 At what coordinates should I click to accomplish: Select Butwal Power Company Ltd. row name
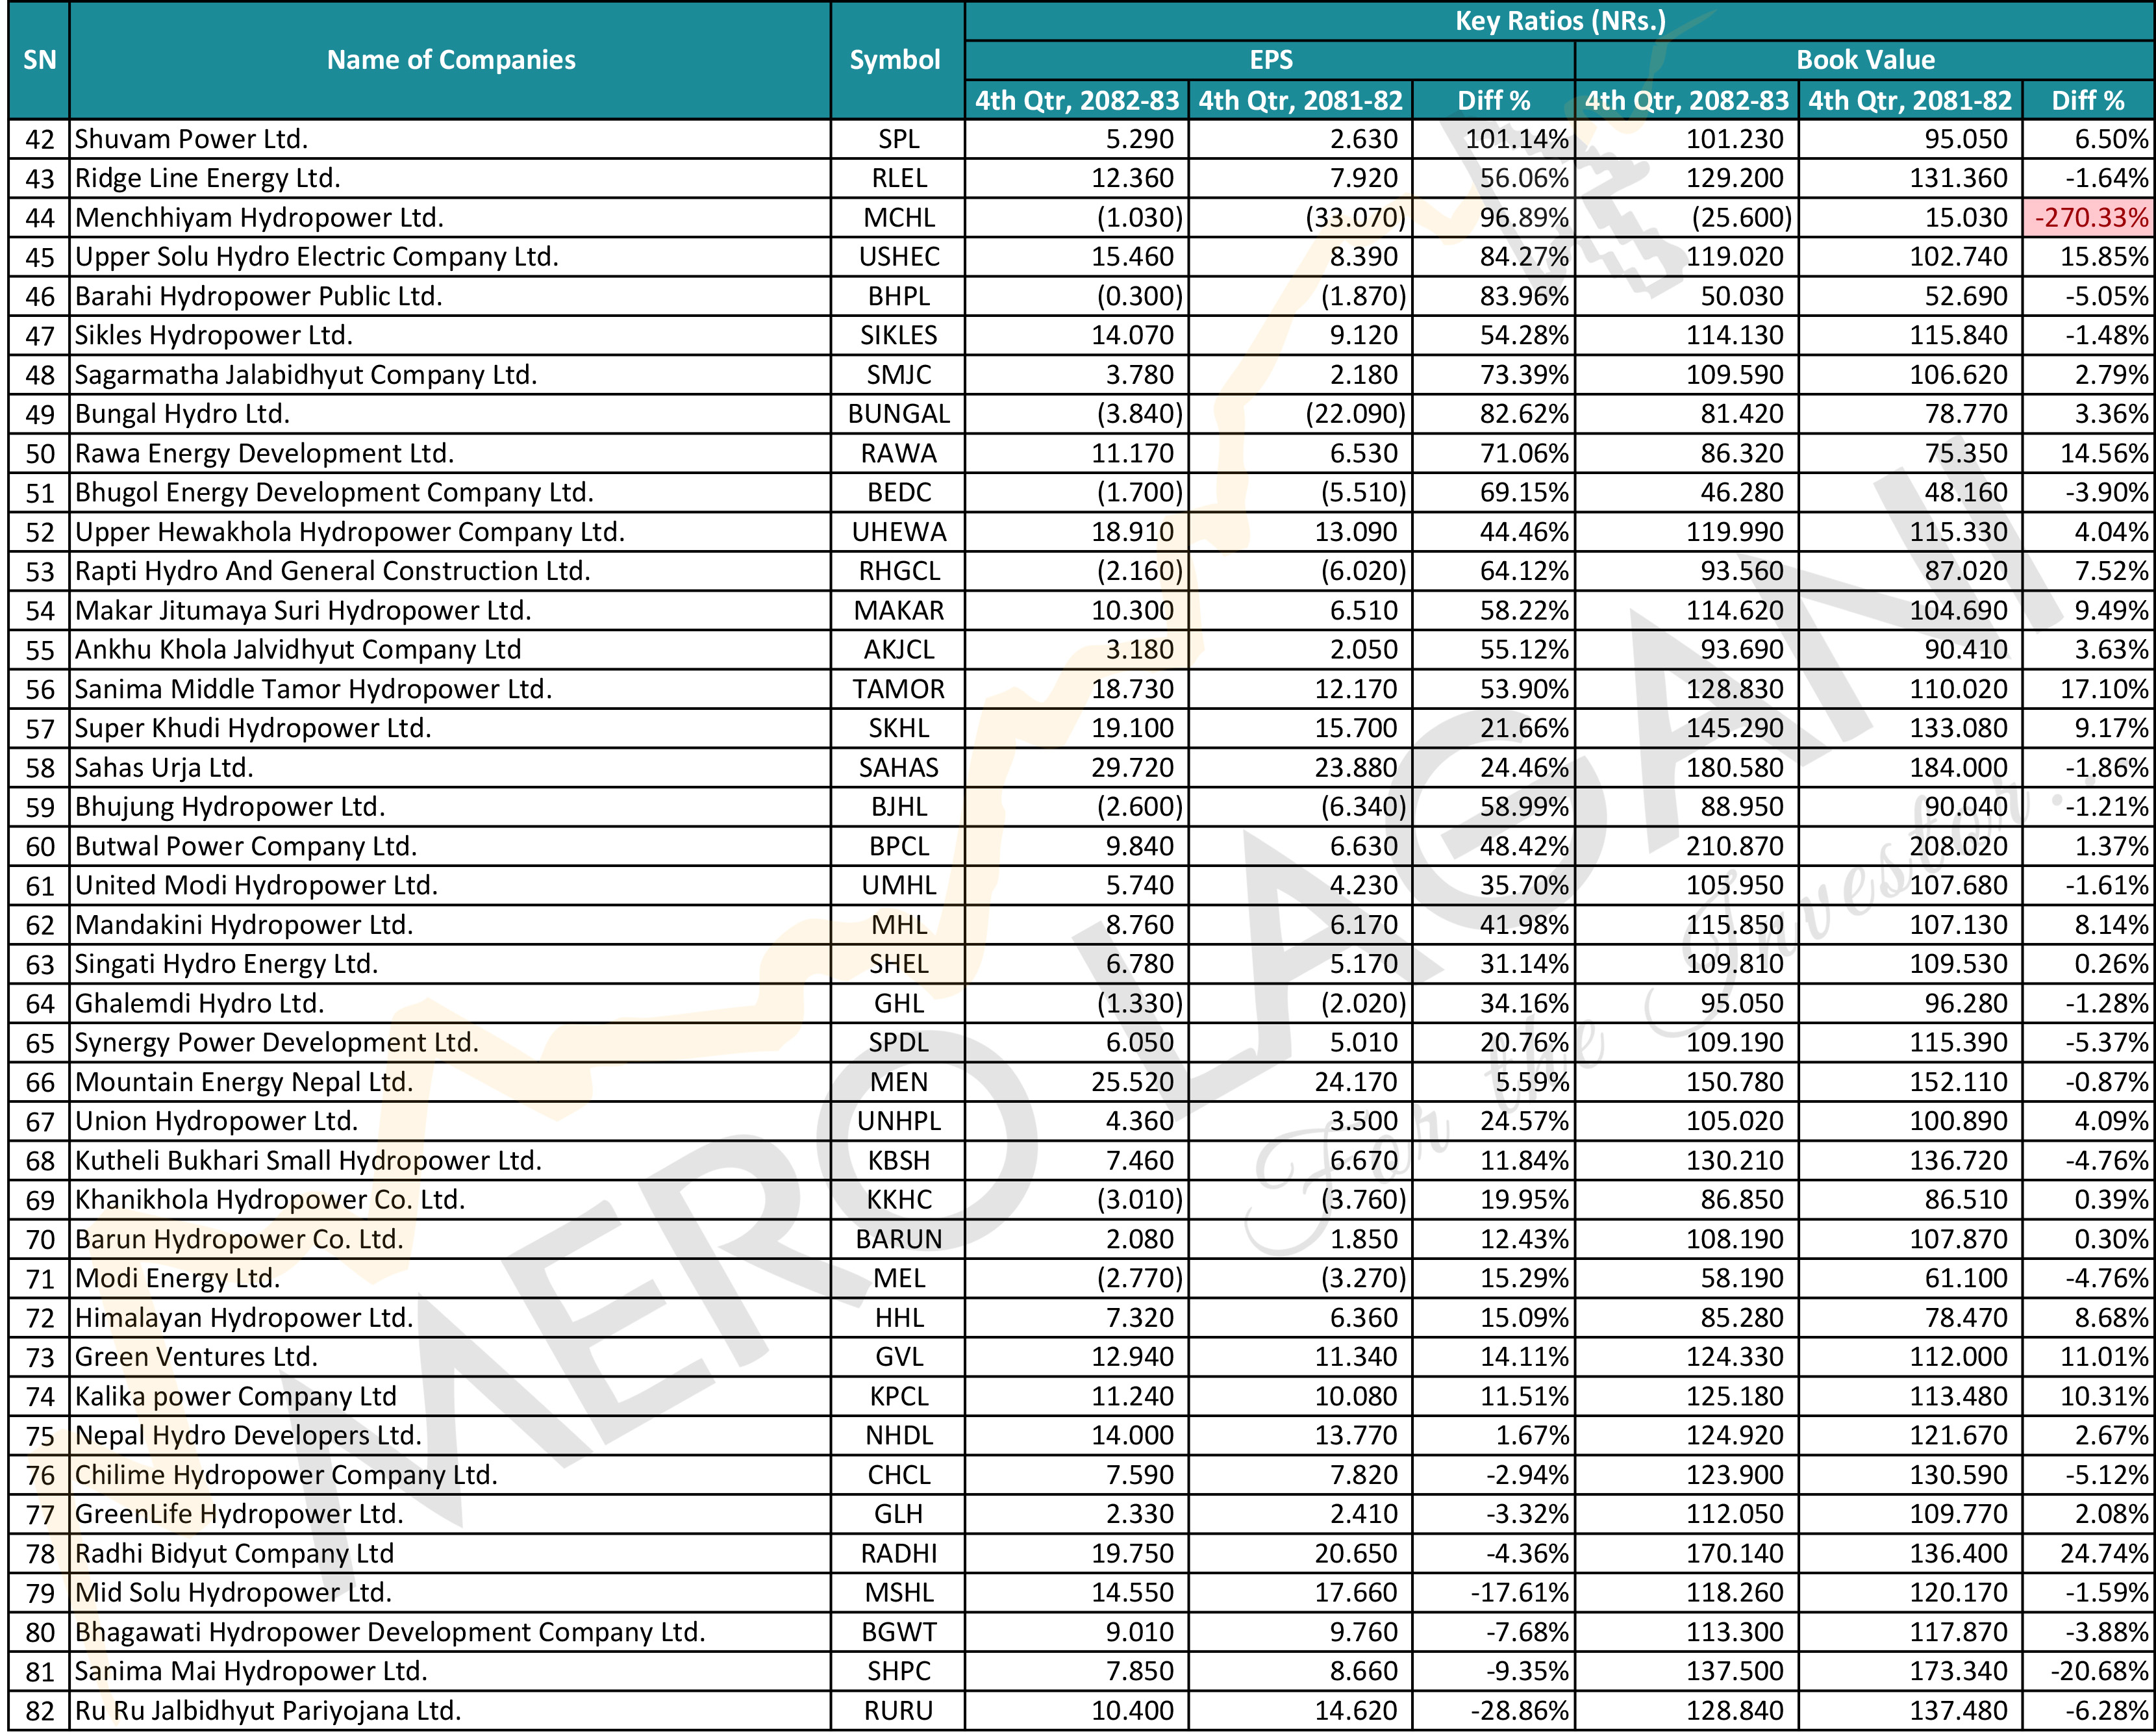pos(246,846)
